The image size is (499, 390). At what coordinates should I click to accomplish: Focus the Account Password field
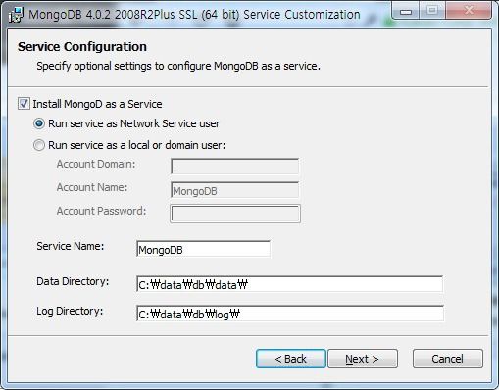coord(235,214)
